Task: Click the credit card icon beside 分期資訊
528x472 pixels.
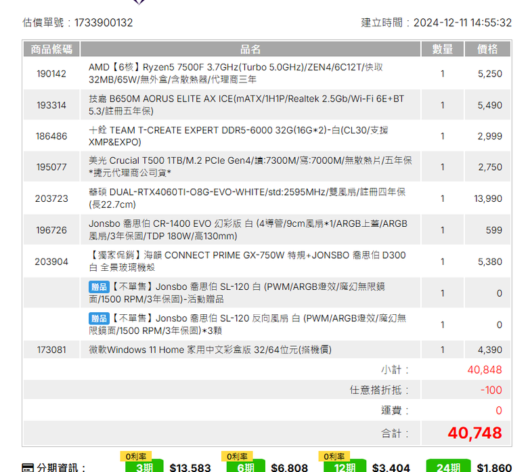Action: pos(28,468)
